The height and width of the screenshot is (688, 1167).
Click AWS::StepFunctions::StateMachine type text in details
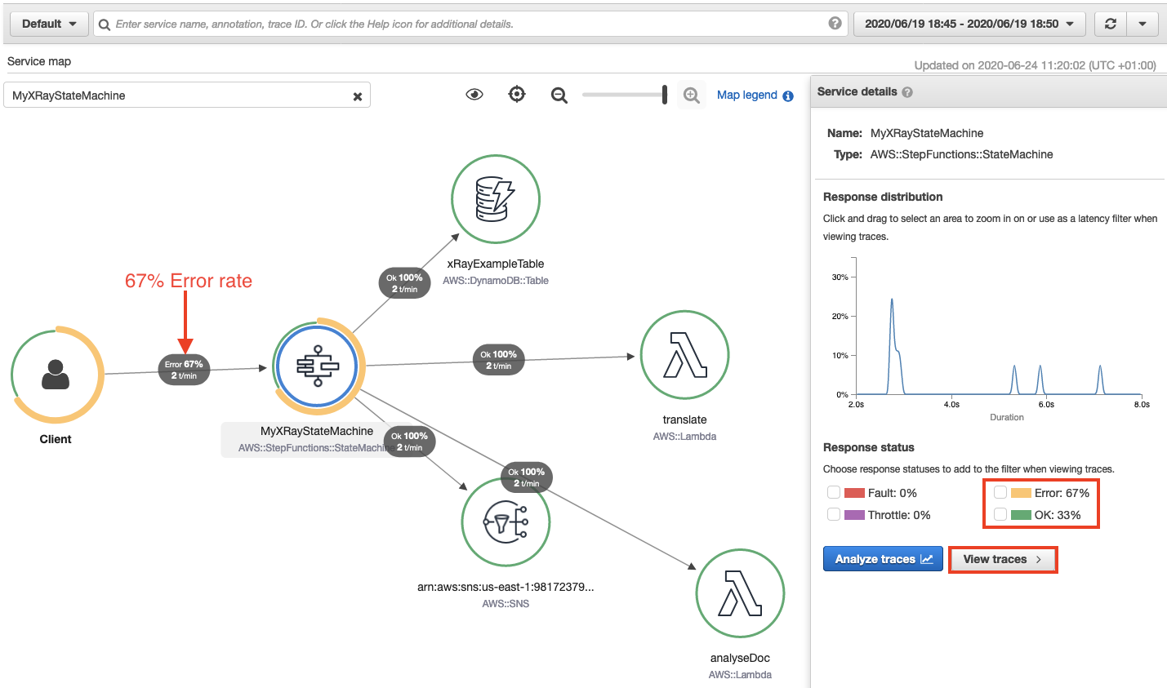click(961, 154)
